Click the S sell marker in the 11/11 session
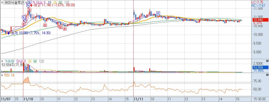 (x=158, y=13)
